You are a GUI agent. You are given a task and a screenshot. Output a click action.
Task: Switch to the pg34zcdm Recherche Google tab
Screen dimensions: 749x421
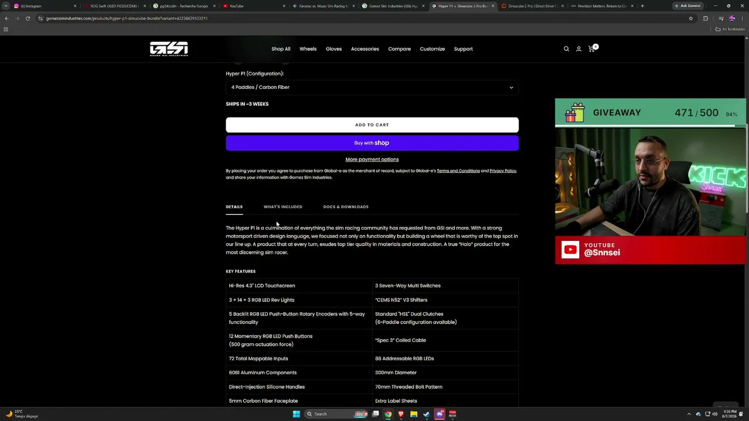point(184,6)
